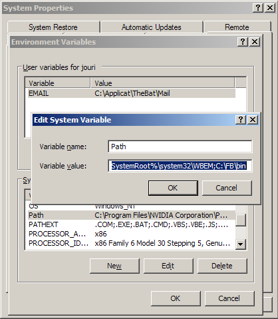Click the help icon in Environment Variables titlebar

pyautogui.click(x=243, y=42)
